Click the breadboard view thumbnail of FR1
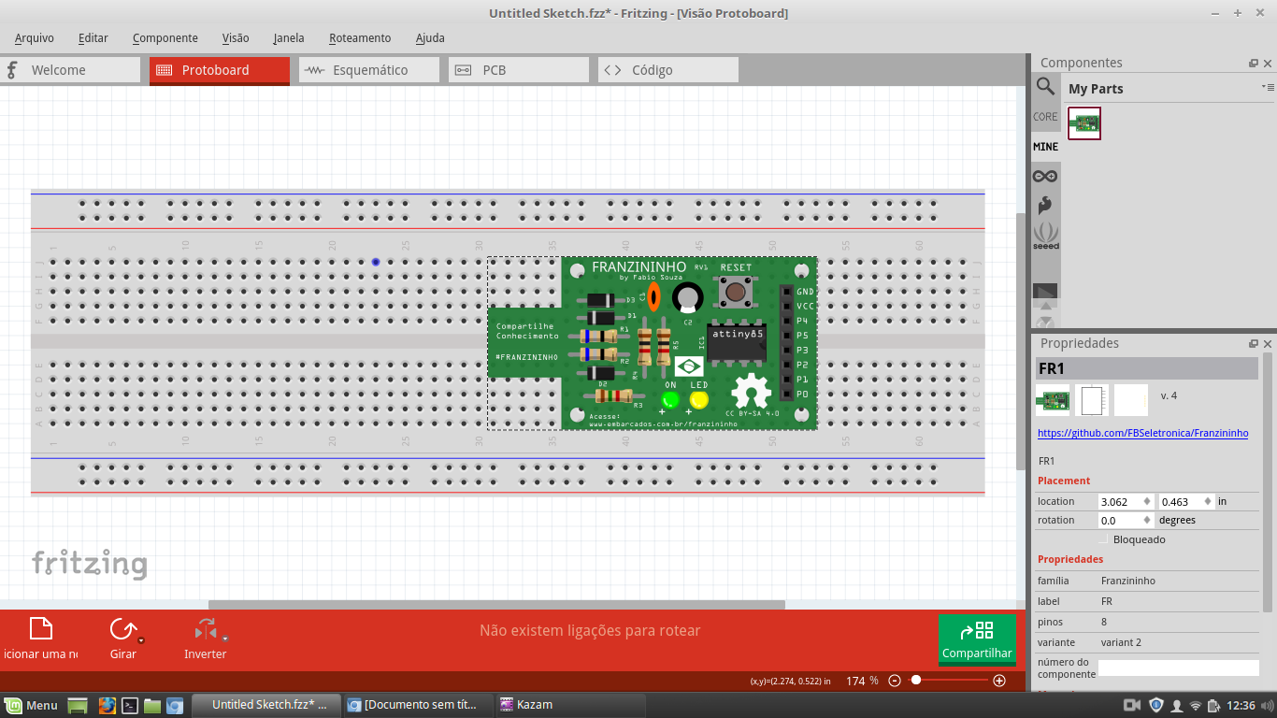This screenshot has width=1277, height=718. click(1053, 400)
